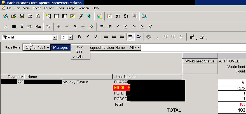Viewport: 246px width, 114px height.
Task: Open the Window menu
Action: pyautogui.click(x=84, y=8)
